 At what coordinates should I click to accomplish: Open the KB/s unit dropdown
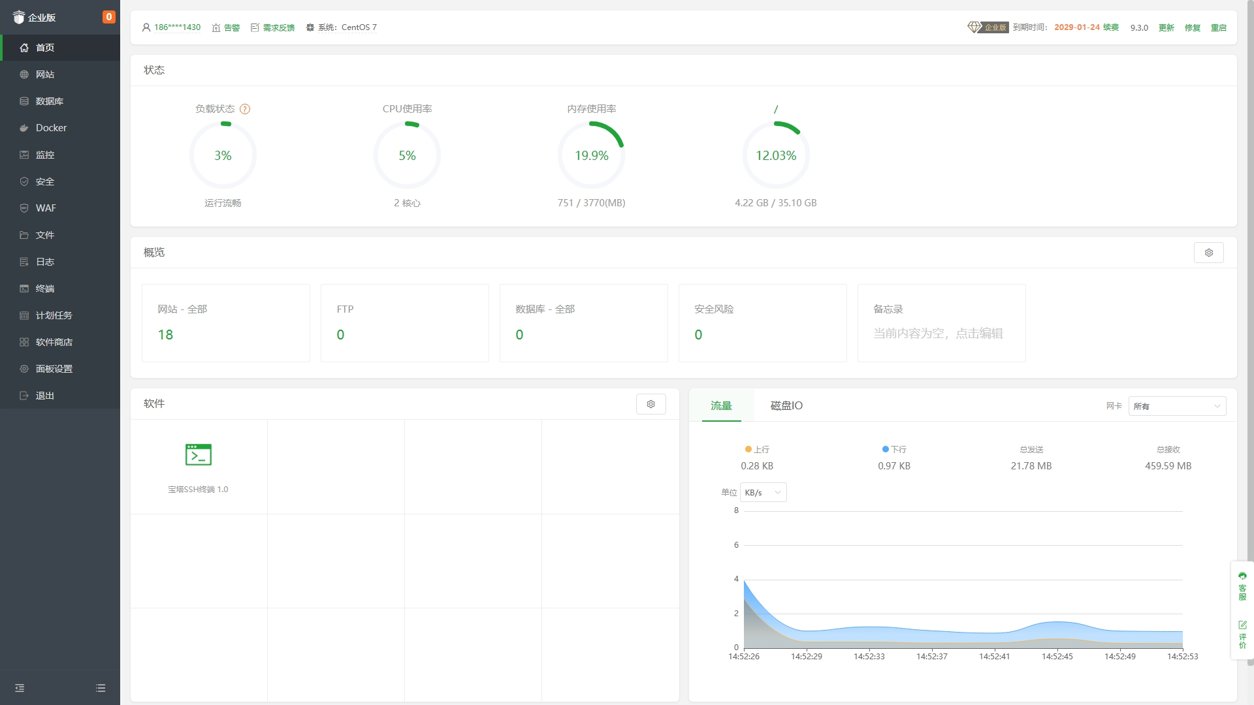[763, 493]
